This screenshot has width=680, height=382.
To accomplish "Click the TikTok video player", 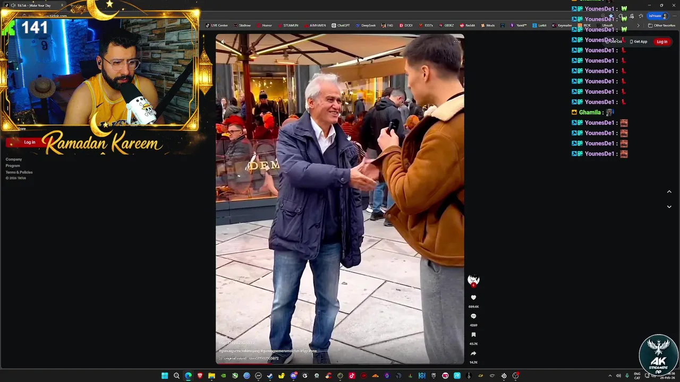I will (x=339, y=199).
